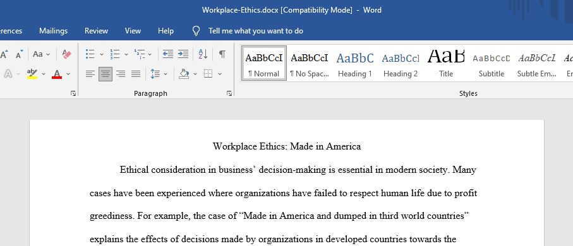The height and width of the screenshot is (246, 573).
Task: Open the highlight color dropdown arrow
Action: pyautogui.click(x=43, y=74)
